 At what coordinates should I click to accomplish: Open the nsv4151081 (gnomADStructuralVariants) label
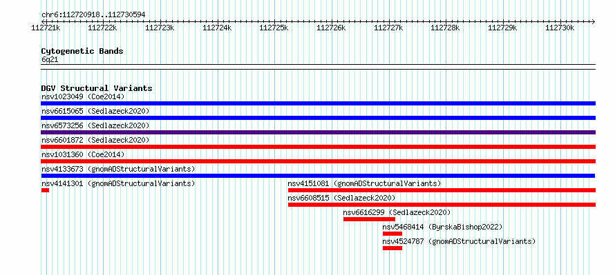tap(364, 183)
